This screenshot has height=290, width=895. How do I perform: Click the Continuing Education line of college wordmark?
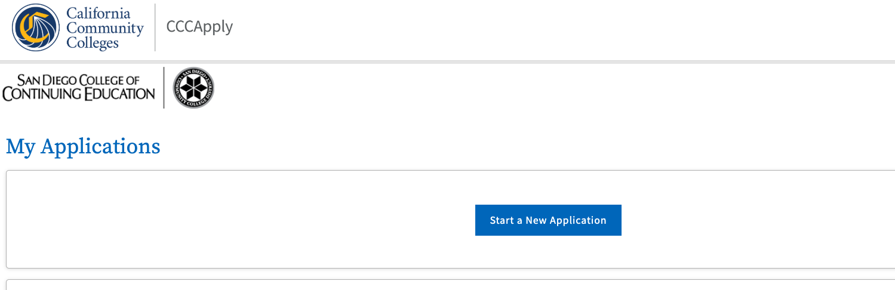[x=79, y=94]
